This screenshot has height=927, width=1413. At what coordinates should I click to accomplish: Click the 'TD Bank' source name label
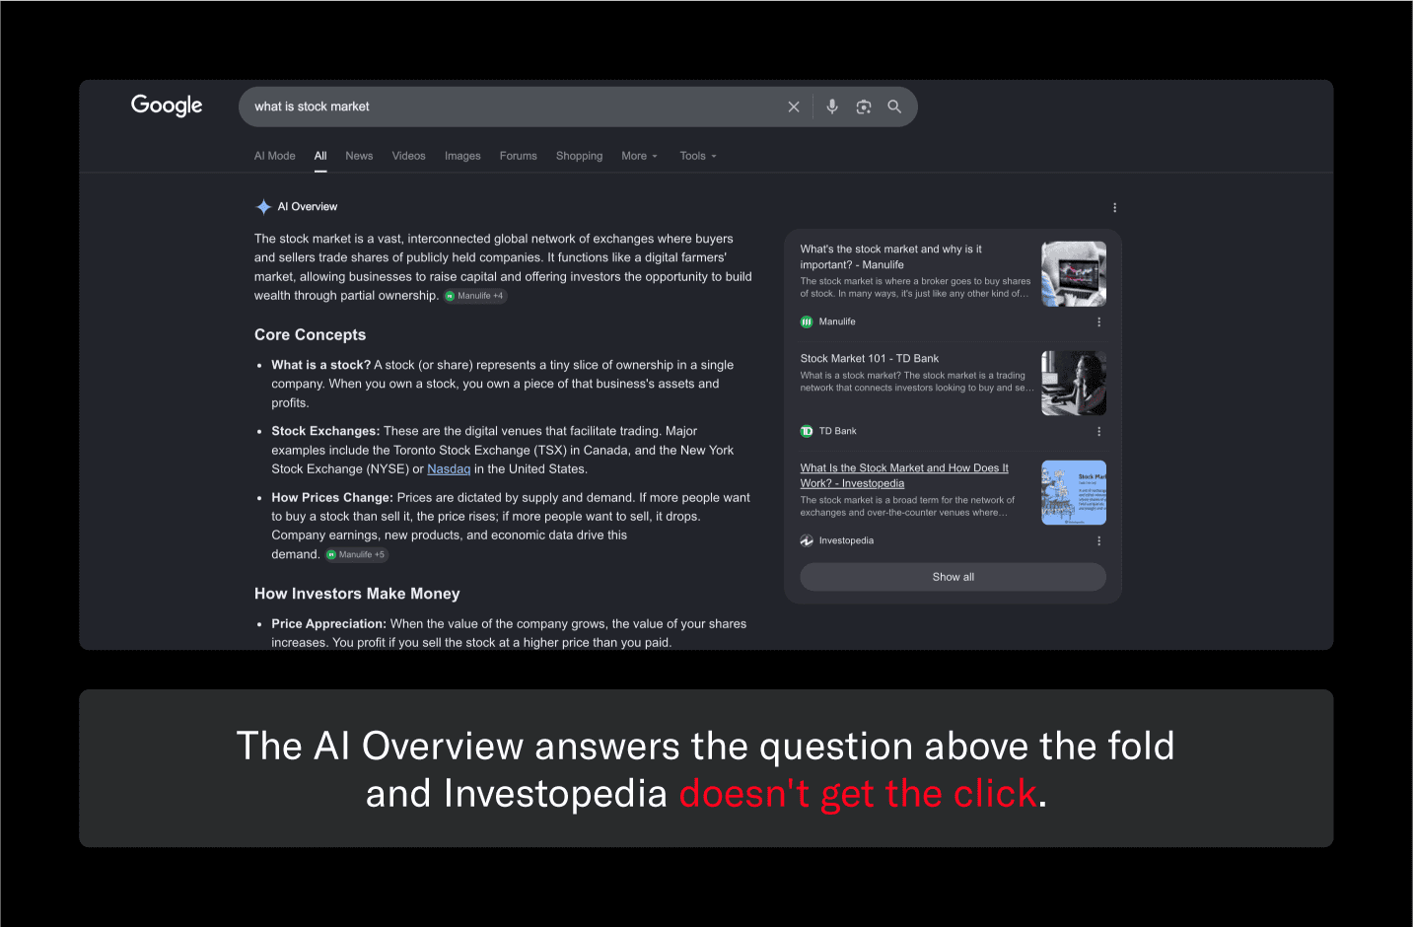pos(838,431)
